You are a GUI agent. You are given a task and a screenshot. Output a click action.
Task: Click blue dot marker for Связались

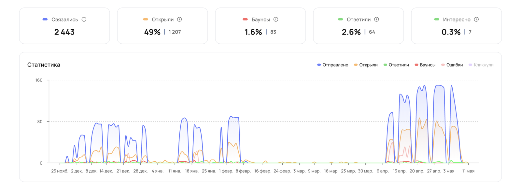click(x=45, y=20)
